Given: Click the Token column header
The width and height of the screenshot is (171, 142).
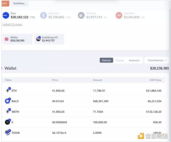Looking at the screenshot, I should [8, 80].
